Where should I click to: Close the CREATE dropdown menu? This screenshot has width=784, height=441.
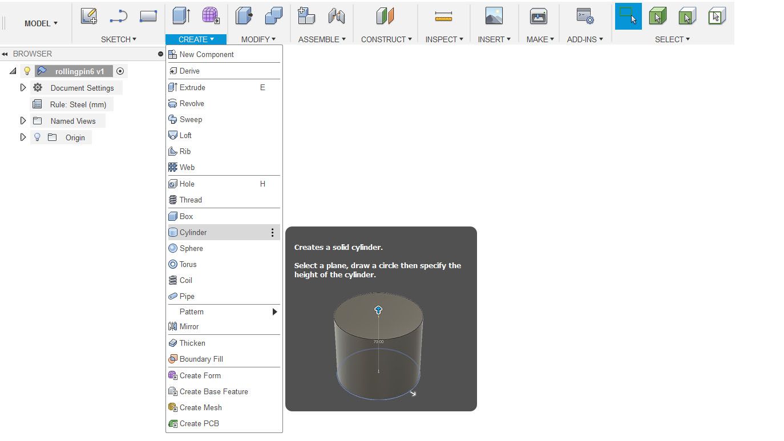coord(196,39)
